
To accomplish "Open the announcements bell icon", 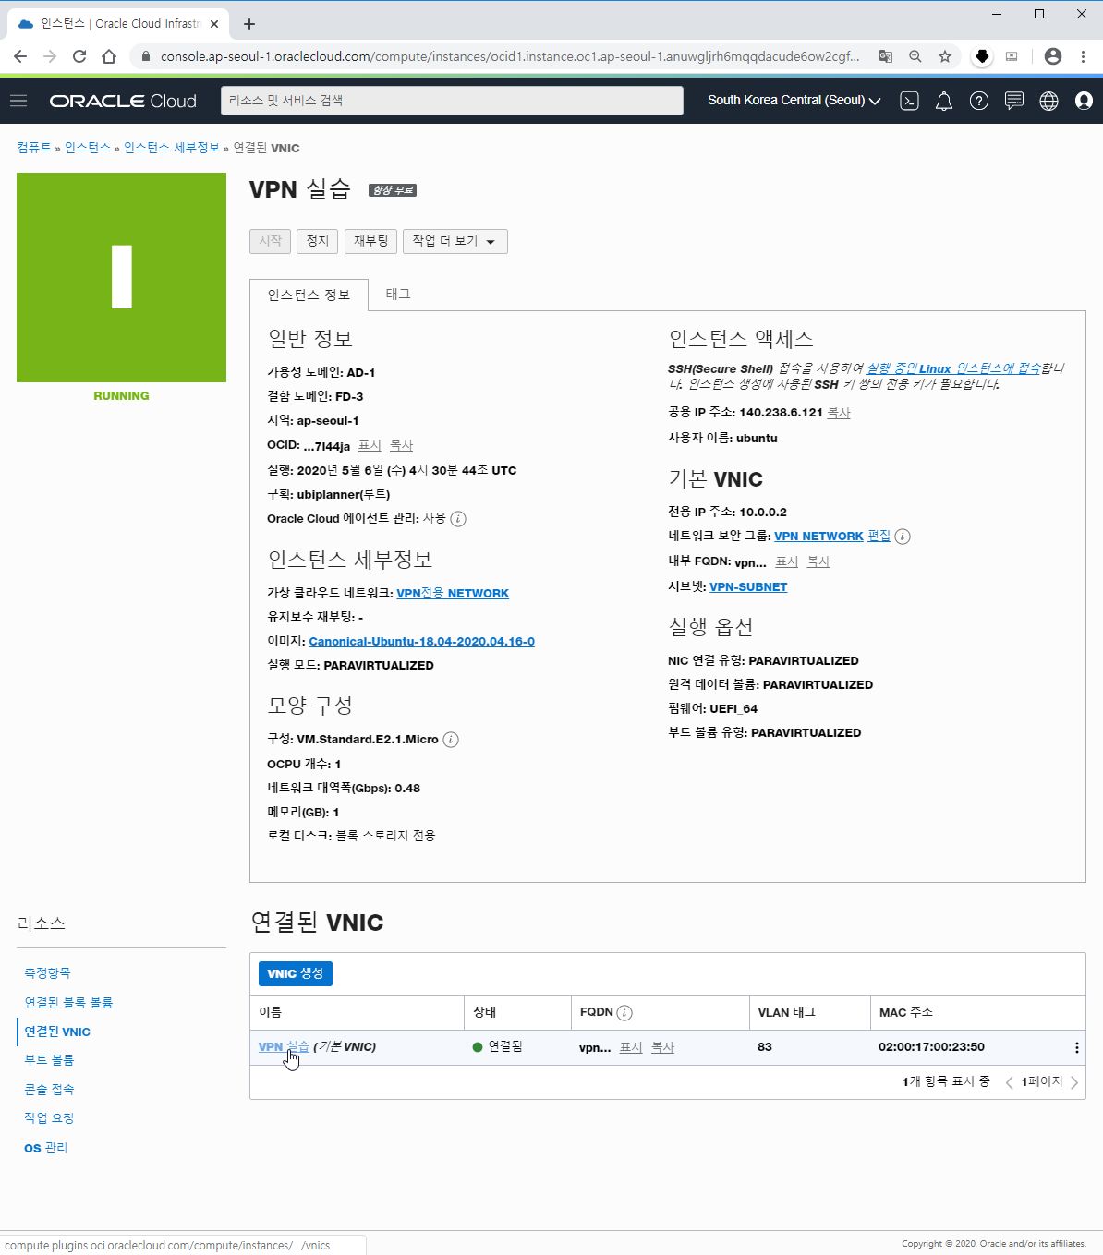I will [944, 101].
